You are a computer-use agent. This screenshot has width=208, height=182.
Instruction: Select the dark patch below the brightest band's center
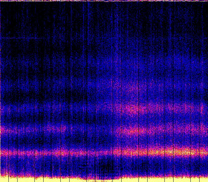(x=104, y=166)
